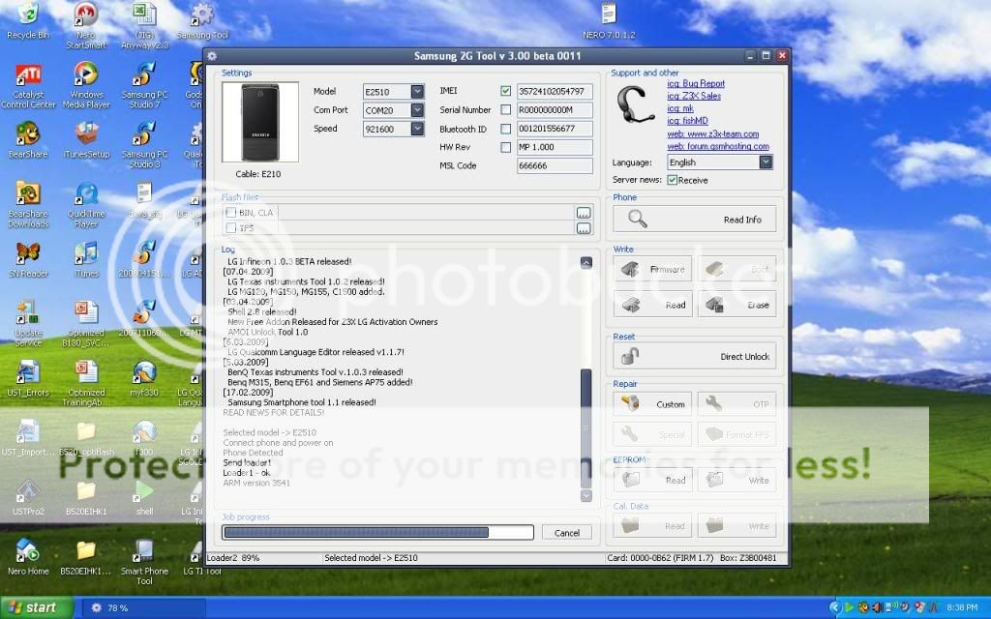The image size is (991, 619).
Task: Browse for BIN, CLA file with ellipsis button
Action: pyautogui.click(x=584, y=213)
